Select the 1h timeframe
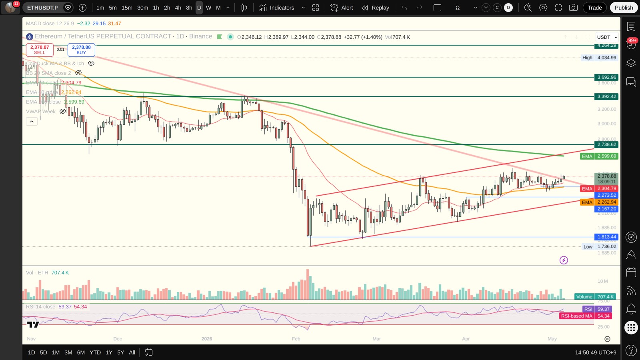The width and height of the screenshot is (640, 360). [156, 8]
